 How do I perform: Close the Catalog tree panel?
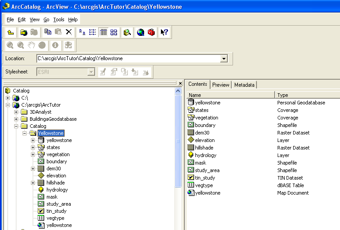[180, 83]
